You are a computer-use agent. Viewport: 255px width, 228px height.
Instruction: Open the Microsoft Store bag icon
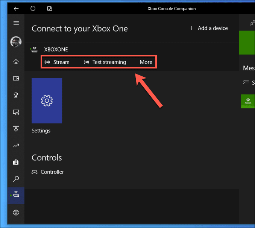(16, 162)
